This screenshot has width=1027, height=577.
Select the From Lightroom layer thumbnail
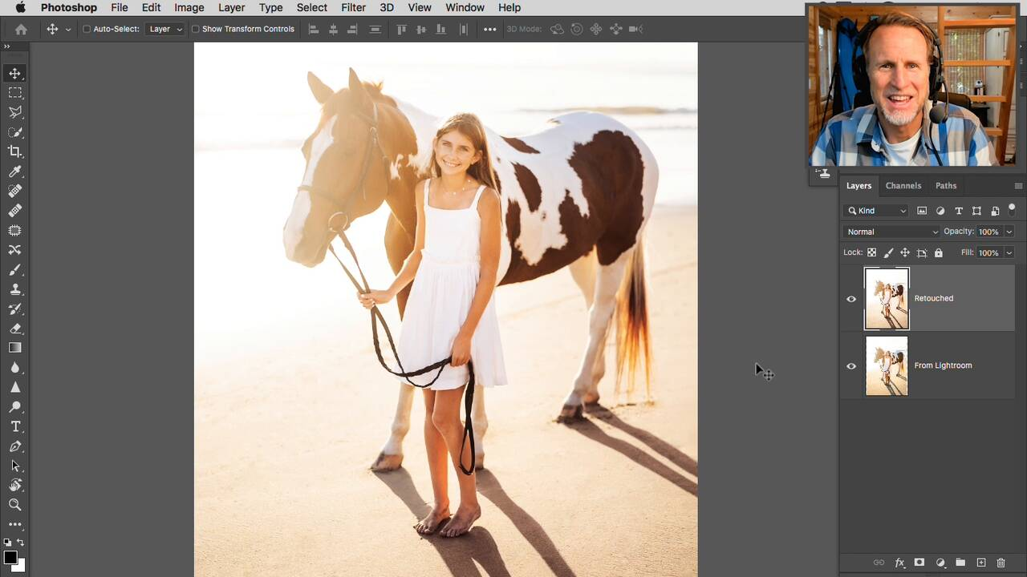click(887, 366)
